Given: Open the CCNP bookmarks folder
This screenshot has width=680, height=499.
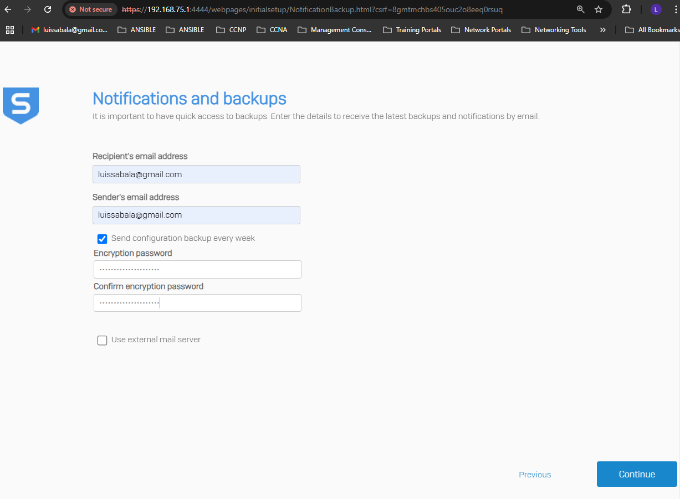Looking at the screenshot, I should [x=231, y=30].
